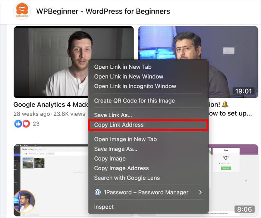Viewport: 261px width, 218px height.
Task: Click Inspect in the context menu
Action: (x=104, y=207)
